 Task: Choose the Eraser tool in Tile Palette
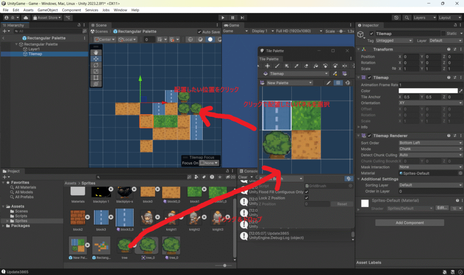pos(306,66)
